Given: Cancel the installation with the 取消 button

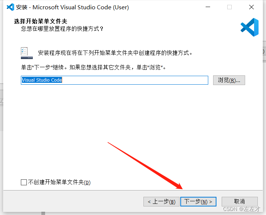Looking at the screenshot, I should coord(240,202).
